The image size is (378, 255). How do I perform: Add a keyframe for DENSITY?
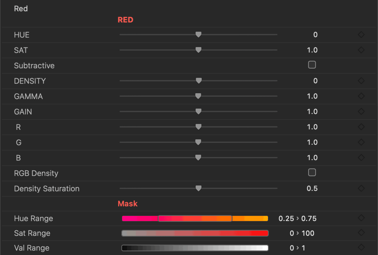361,81
